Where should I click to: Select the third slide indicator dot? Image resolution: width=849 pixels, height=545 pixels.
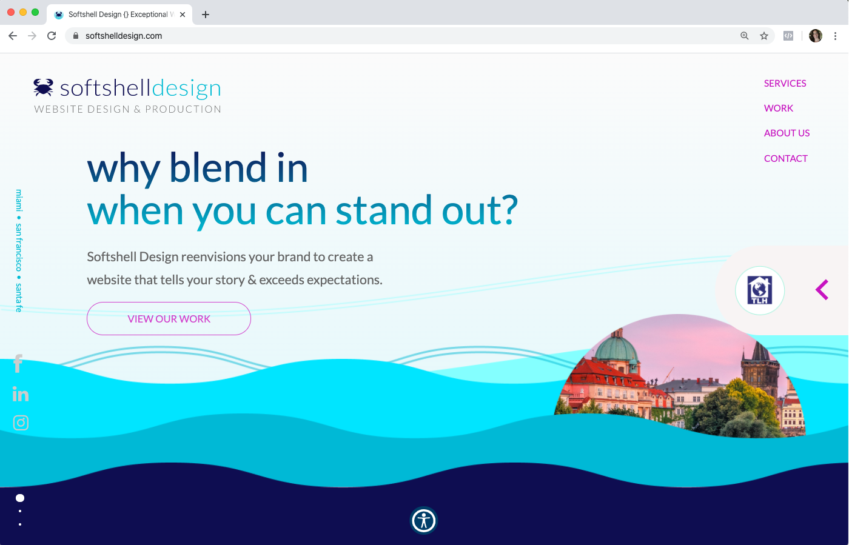20,524
